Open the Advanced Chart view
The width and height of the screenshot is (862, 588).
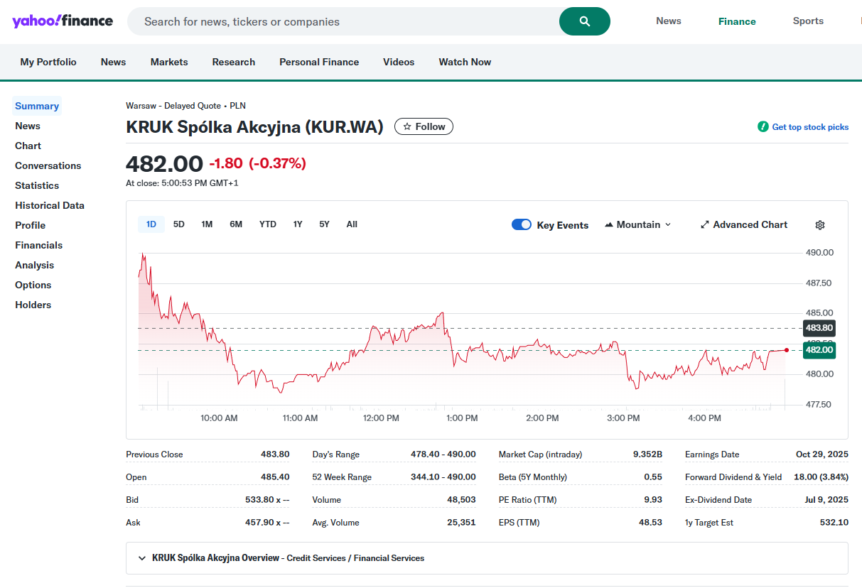point(743,225)
